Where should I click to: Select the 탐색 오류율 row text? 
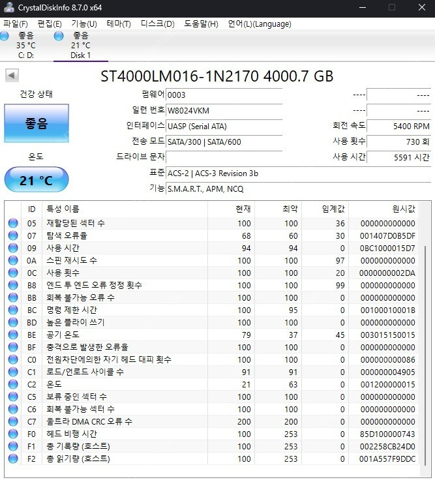pos(67,235)
